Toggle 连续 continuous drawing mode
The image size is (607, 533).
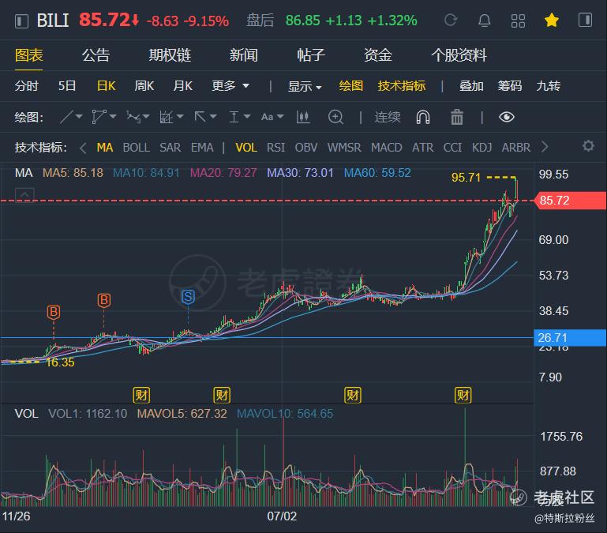[x=388, y=117]
